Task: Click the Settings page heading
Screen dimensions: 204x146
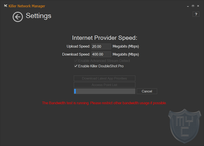Action: (38, 16)
